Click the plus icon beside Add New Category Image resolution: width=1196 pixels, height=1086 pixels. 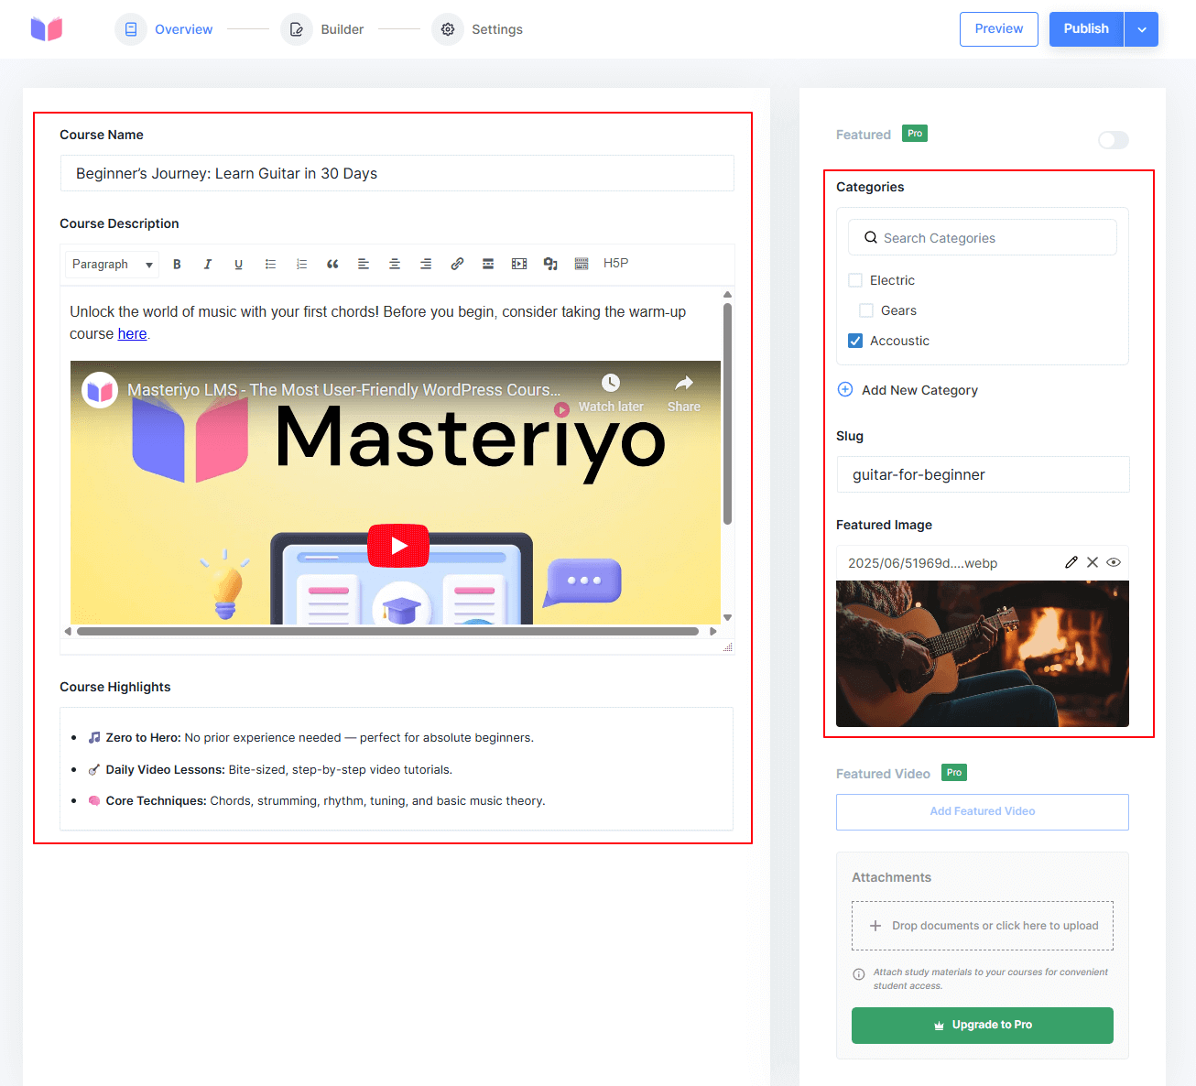click(845, 389)
